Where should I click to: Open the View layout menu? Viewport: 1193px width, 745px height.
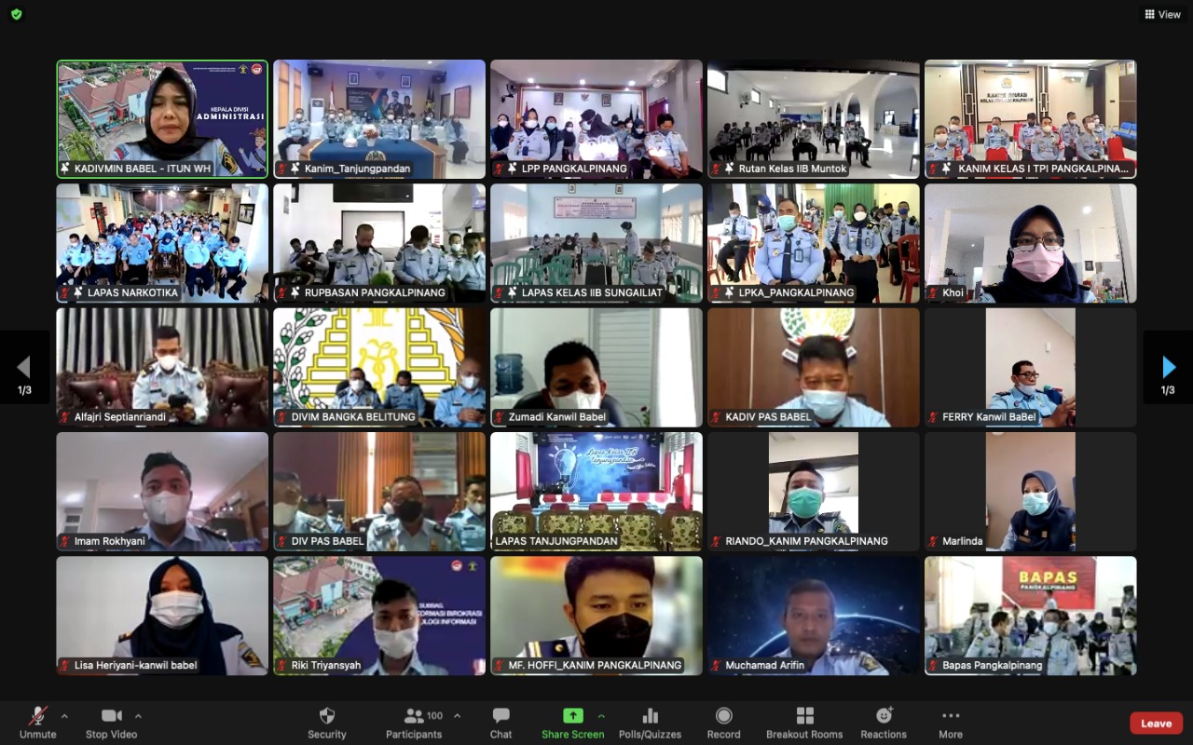[1162, 14]
